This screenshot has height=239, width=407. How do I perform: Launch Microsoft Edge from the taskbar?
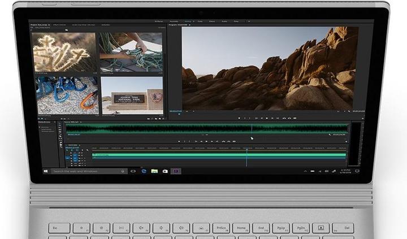144,171
